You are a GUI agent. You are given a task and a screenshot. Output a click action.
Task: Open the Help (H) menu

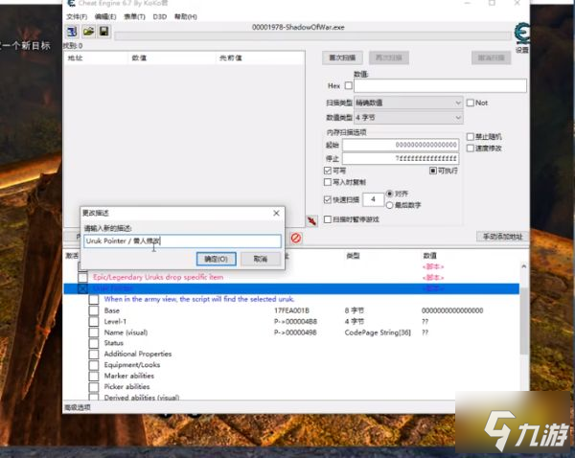(186, 17)
